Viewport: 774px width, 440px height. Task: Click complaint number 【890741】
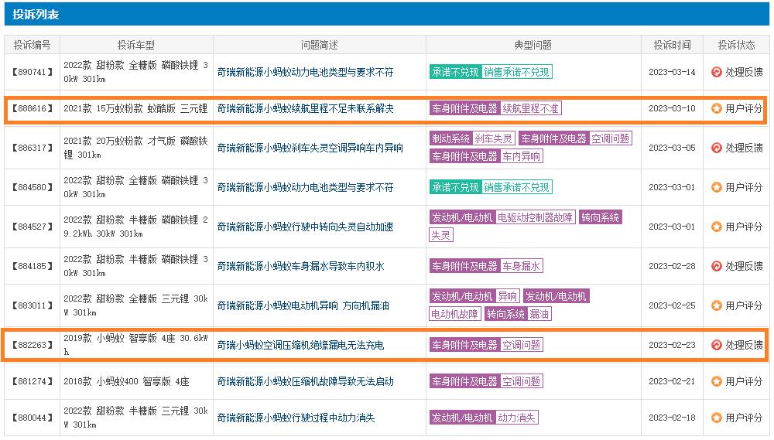point(32,72)
